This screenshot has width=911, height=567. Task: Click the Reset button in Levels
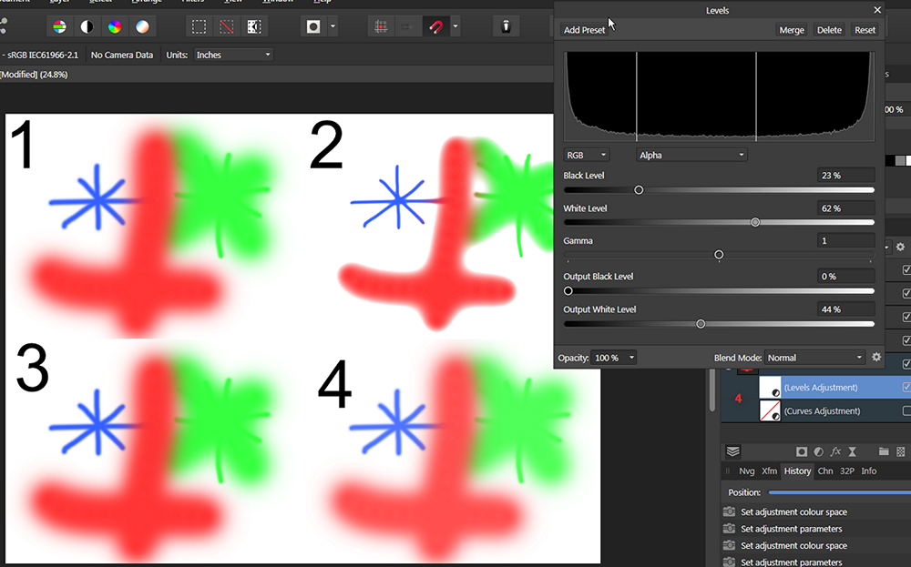(x=865, y=30)
